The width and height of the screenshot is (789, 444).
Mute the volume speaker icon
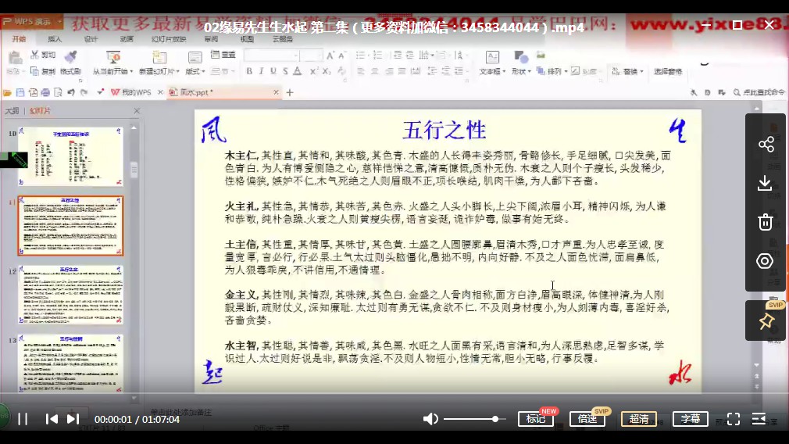pos(430,419)
